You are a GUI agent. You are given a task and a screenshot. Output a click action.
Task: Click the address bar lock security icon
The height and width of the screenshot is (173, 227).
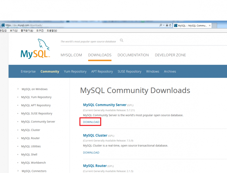167,25
